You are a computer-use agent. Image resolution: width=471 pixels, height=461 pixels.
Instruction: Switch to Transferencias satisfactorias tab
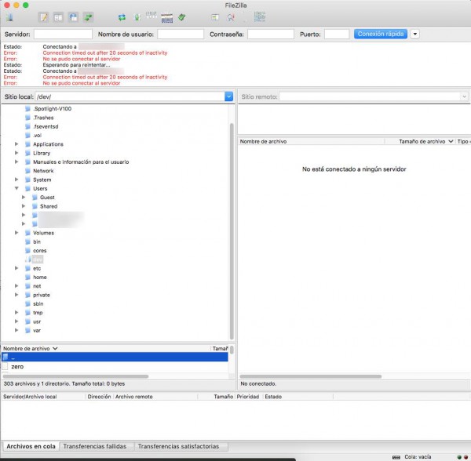[x=179, y=446]
